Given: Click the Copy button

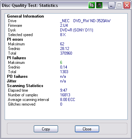Looking at the screenshot, I should [x=46, y=129].
